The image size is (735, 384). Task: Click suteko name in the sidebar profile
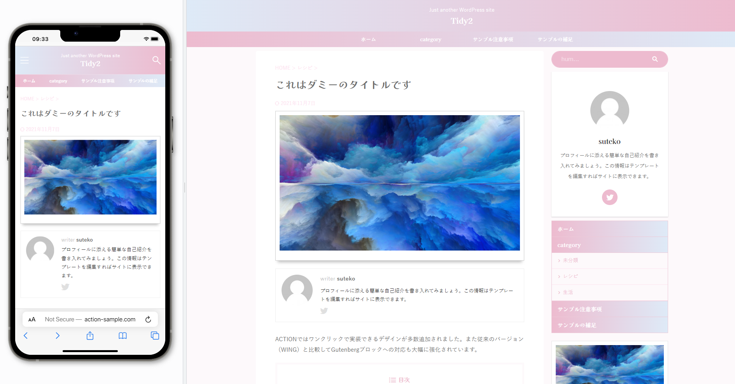click(609, 142)
